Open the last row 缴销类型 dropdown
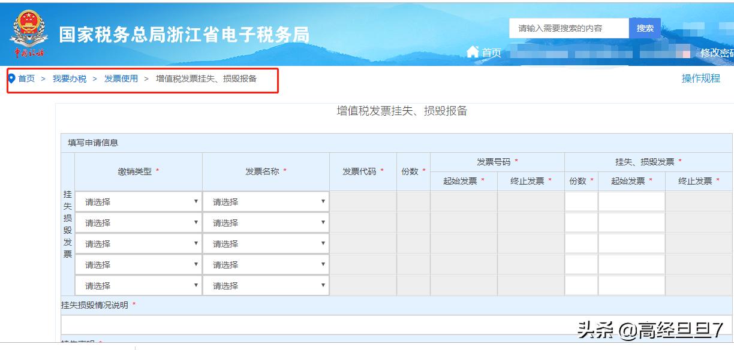734x350 pixels. tap(139, 285)
